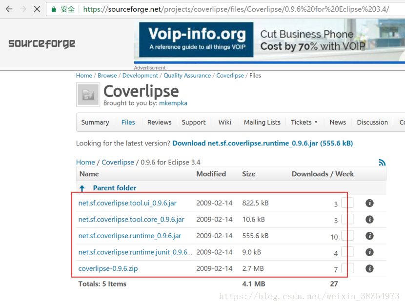Download coverlipse-0.9.6.zip
This screenshot has width=405, height=306.
pyautogui.click(x=108, y=268)
